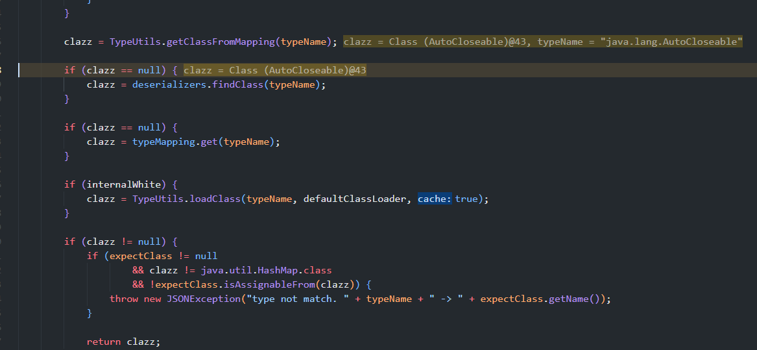Image resolution: width=757 pixels, height=350 pixels.
Task: Click the defaultClassLoader argument
Action: pyautogui.click(x=357, y=199)
